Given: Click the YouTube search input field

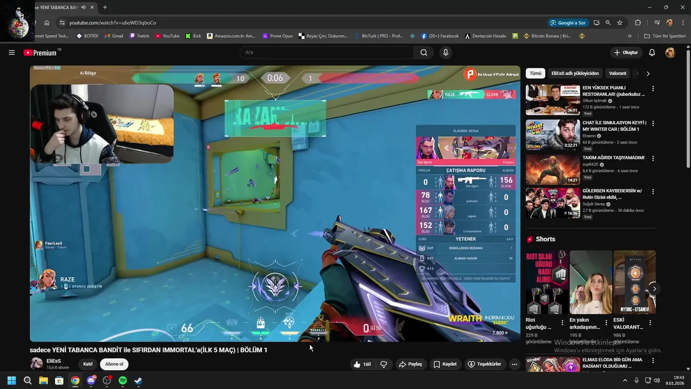Looking at the screenshot, I should point(327,52).
